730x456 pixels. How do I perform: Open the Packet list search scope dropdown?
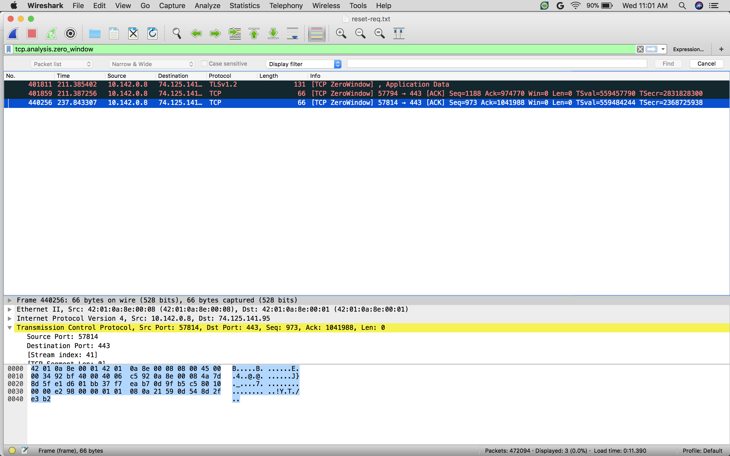[x=62, y=64]
